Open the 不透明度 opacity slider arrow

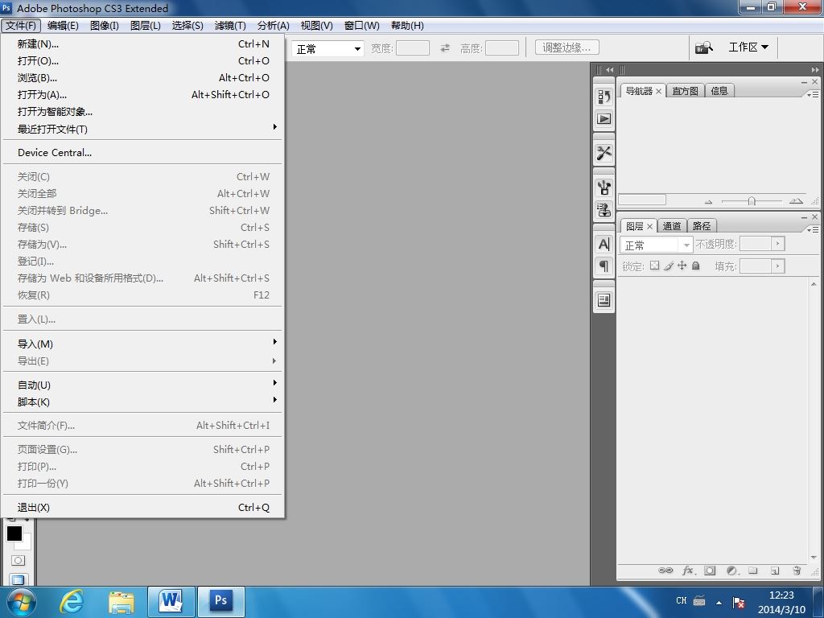778,243
